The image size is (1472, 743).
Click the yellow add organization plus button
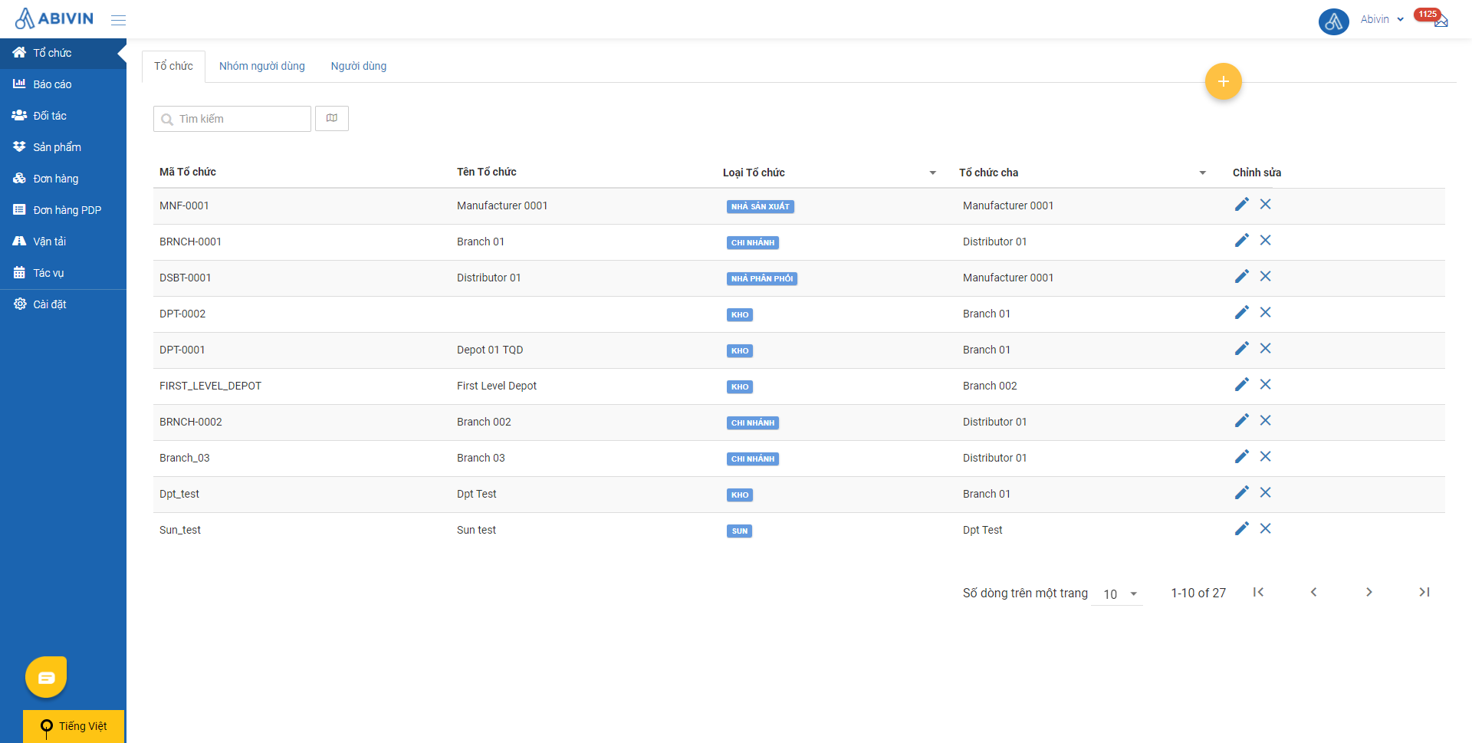point(1223,81)
